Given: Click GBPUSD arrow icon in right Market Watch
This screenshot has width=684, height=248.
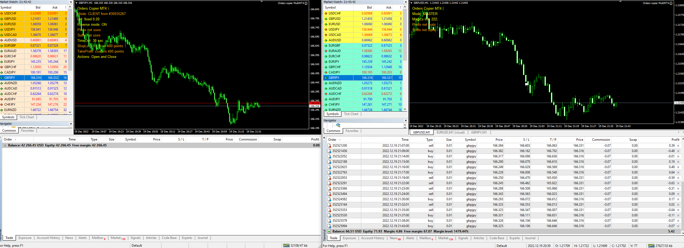Looking at the screenshot, I should pos(326,19).
